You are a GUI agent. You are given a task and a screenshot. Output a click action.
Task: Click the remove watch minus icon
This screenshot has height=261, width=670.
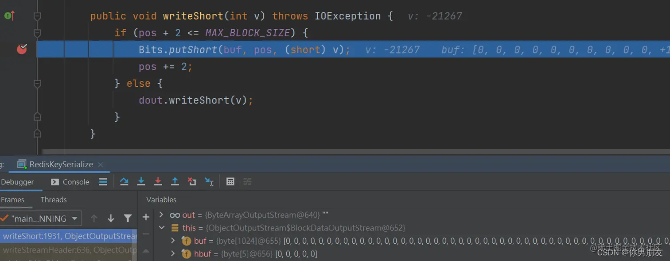[146, 234]
